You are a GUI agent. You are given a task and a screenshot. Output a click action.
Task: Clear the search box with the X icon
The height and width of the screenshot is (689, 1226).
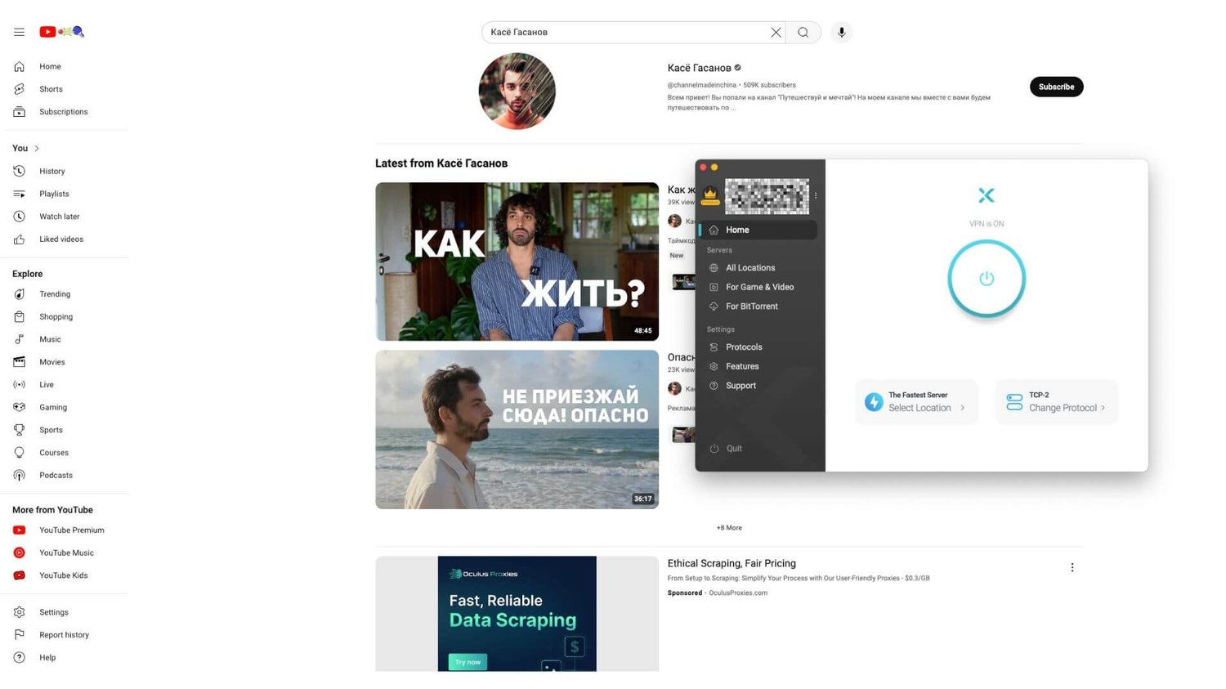[776, 32]
